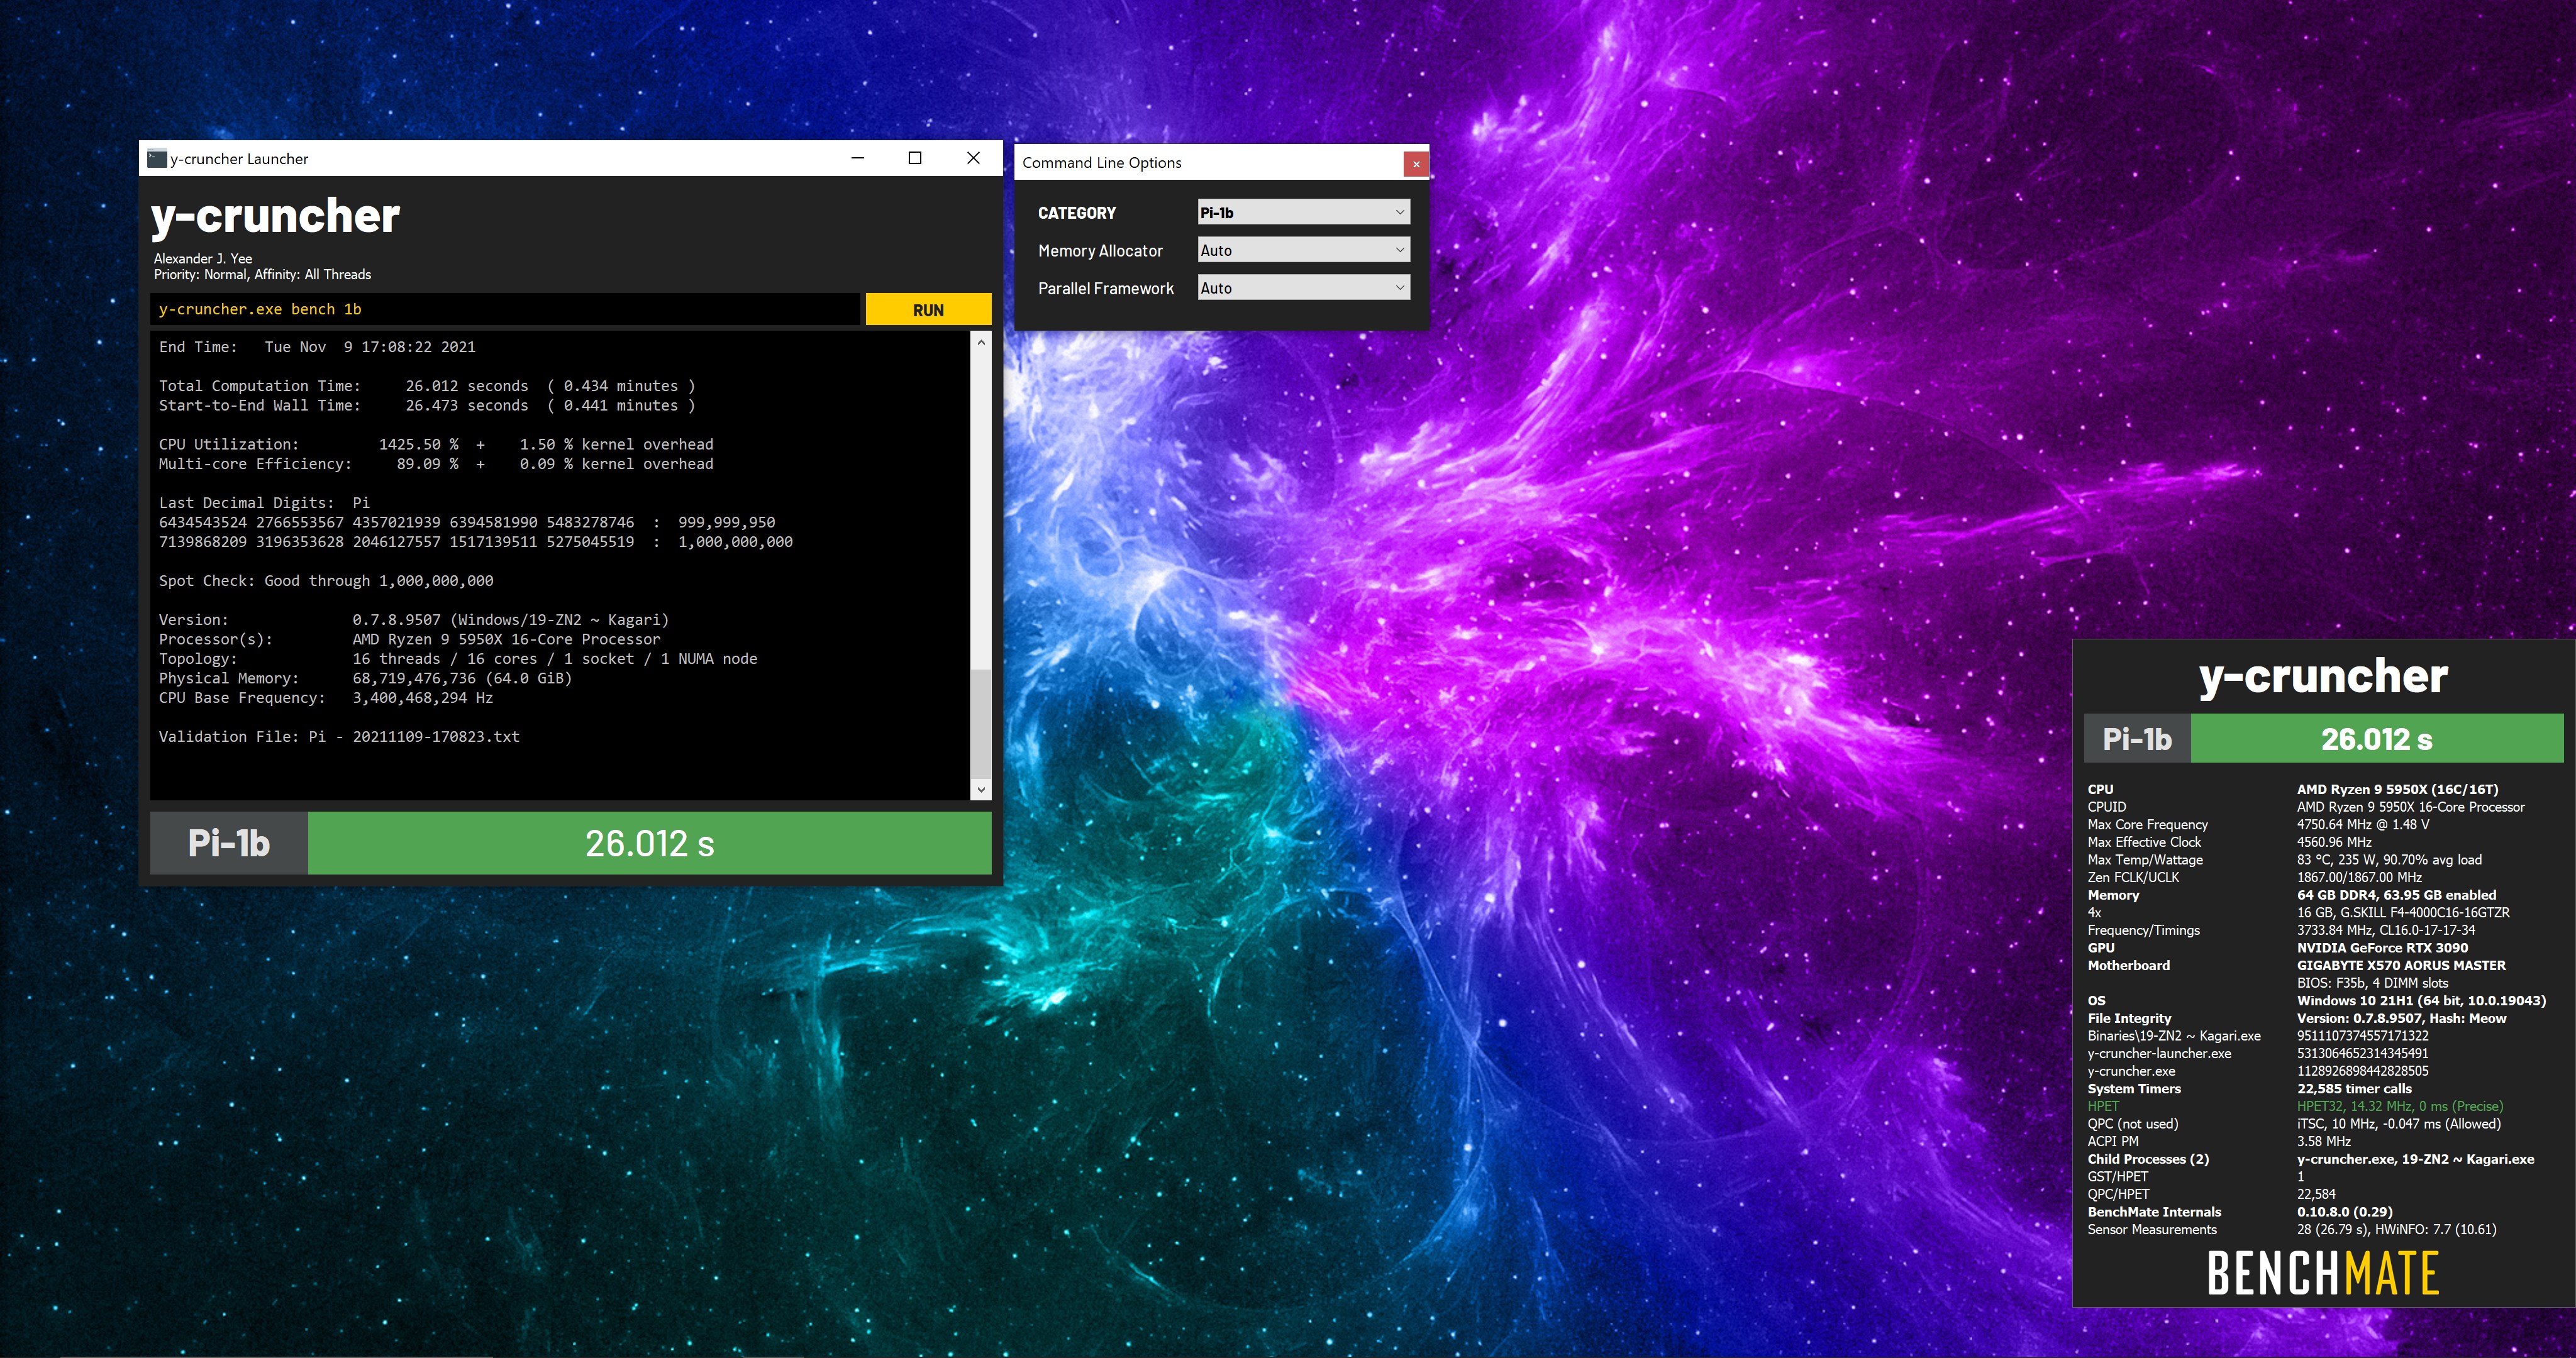Click the CPU Base Frequency line
This screenshot has height=1358, width=2576.
(x=326, y=698)
